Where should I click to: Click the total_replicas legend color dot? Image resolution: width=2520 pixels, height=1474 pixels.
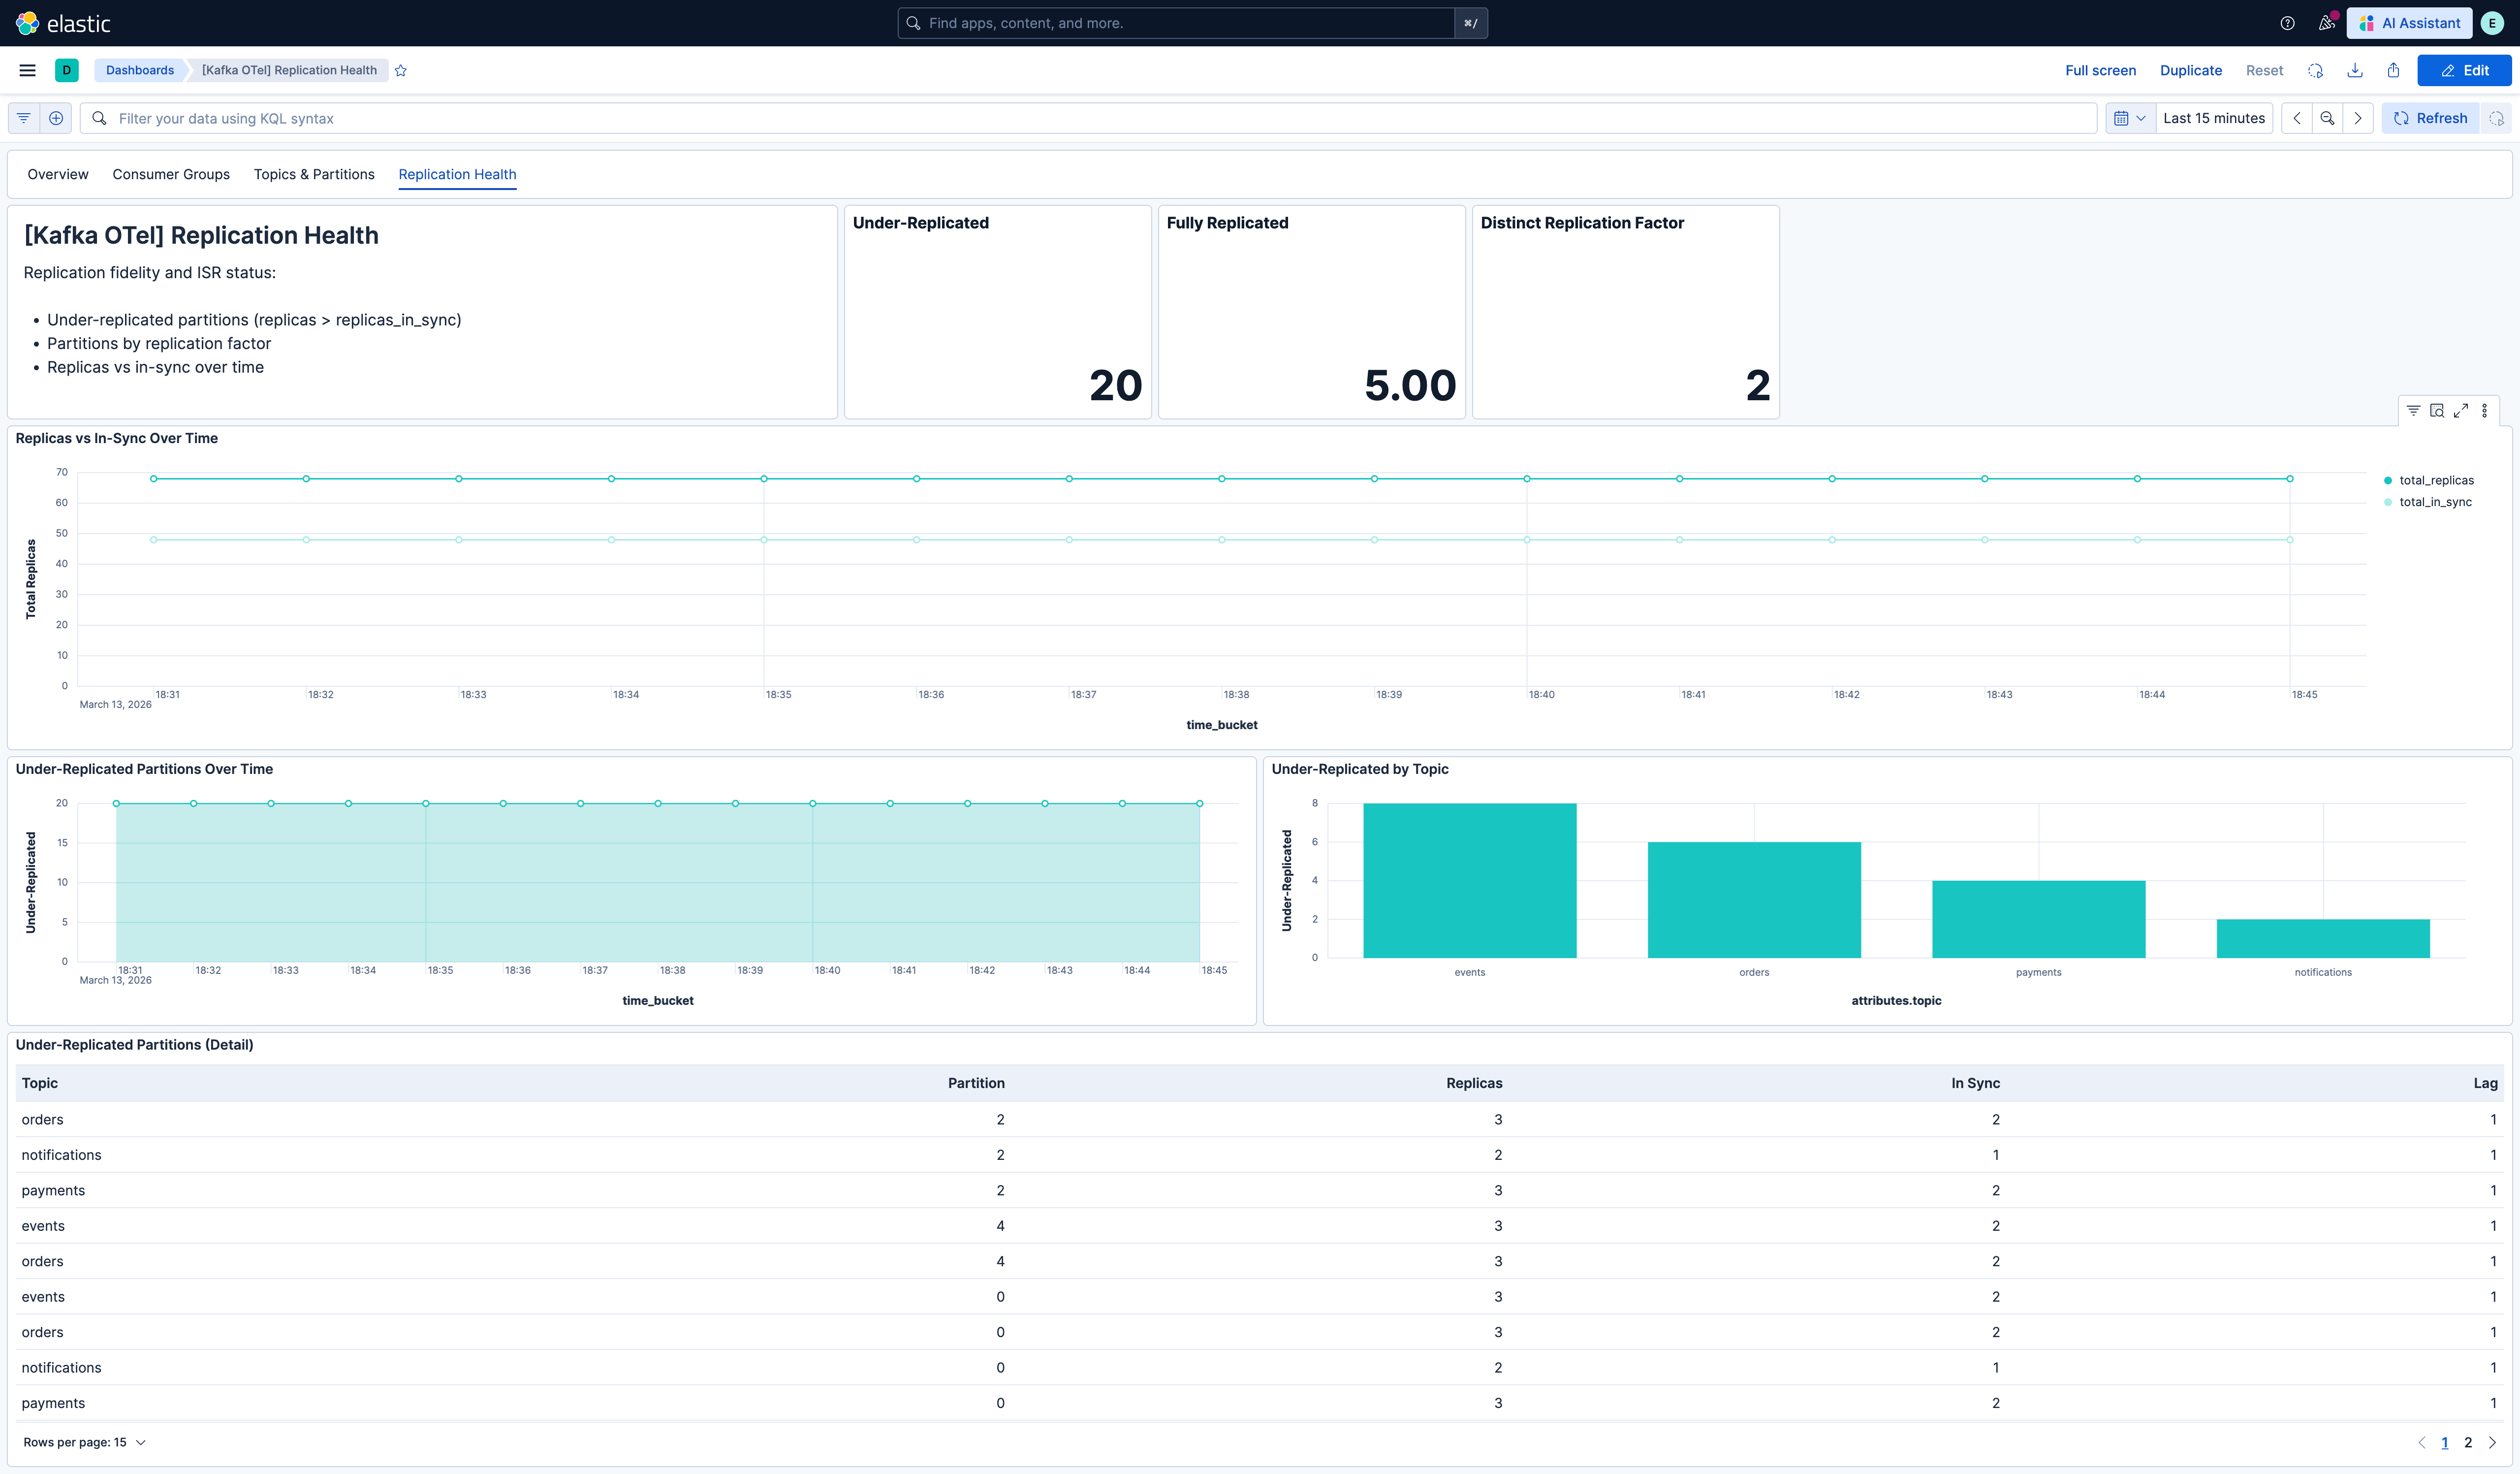[x=2388, y=481]
